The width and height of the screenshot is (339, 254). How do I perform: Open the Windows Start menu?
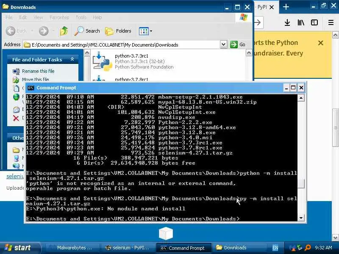point(19,248)
